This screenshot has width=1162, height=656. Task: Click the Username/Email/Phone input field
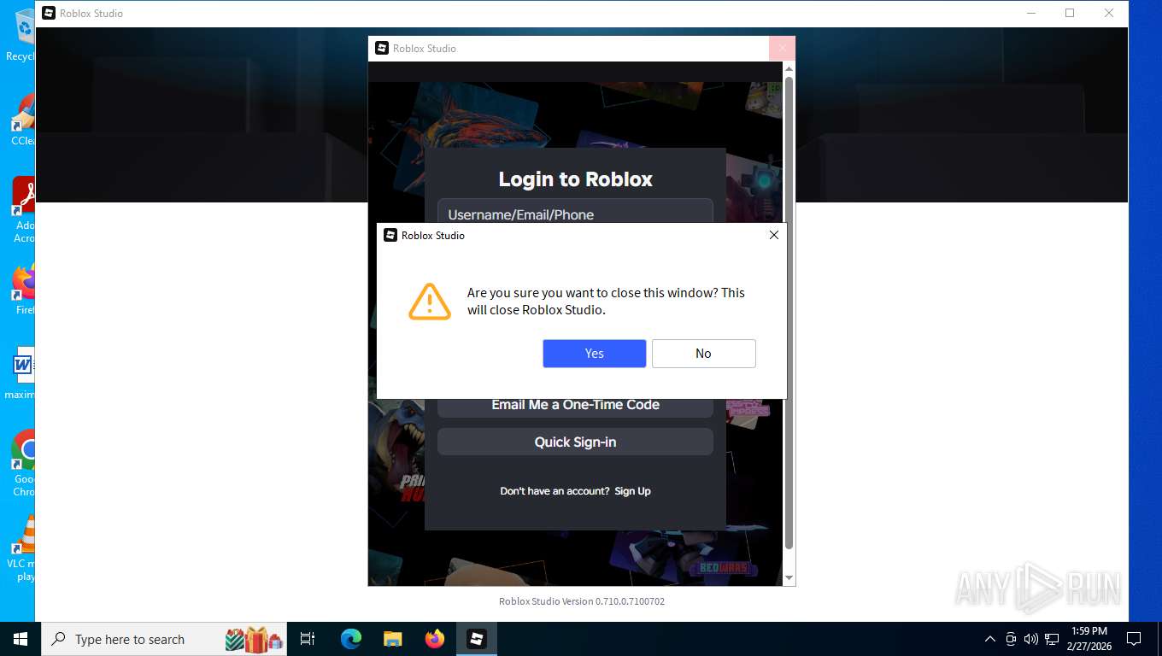(575, 212)
